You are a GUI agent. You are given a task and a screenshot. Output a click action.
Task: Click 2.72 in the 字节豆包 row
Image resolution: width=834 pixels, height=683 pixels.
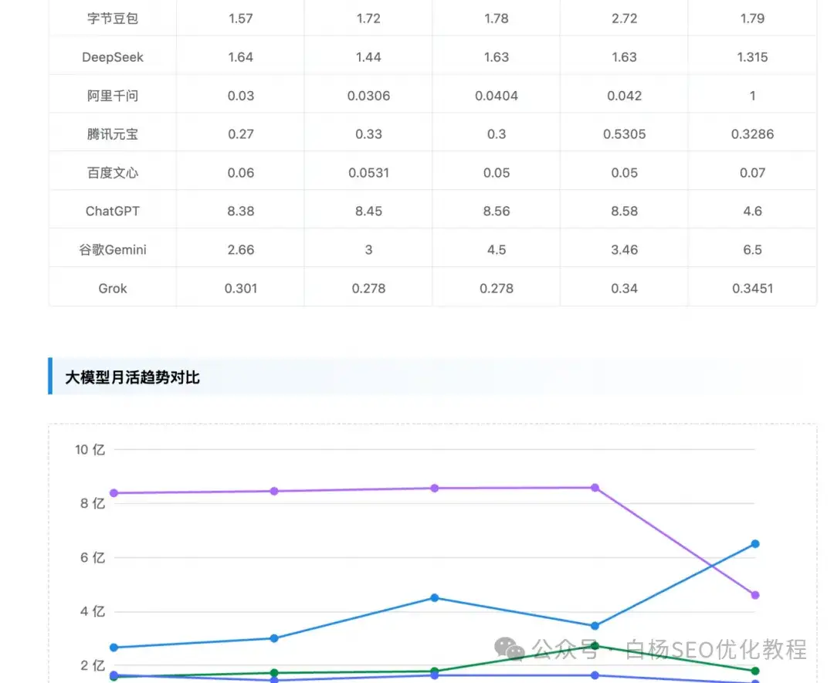pos(624,19)
